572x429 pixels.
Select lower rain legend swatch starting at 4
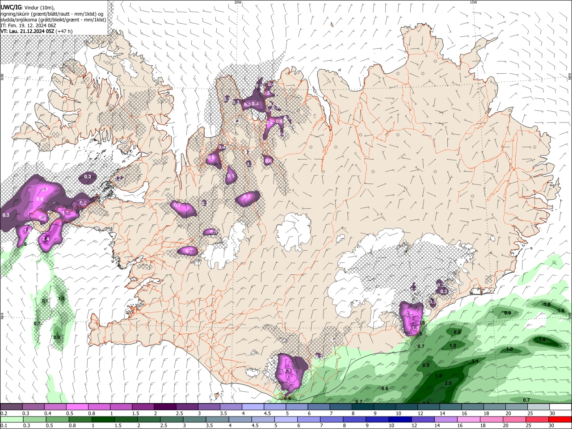tap(240, 420)
